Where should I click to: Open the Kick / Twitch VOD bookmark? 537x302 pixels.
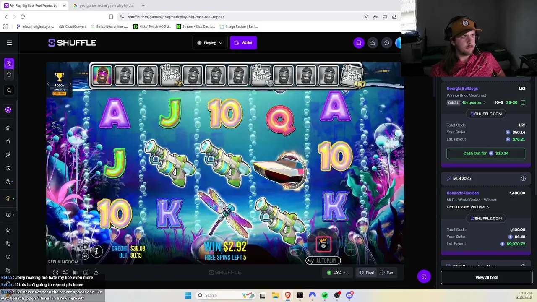[152, 26]
